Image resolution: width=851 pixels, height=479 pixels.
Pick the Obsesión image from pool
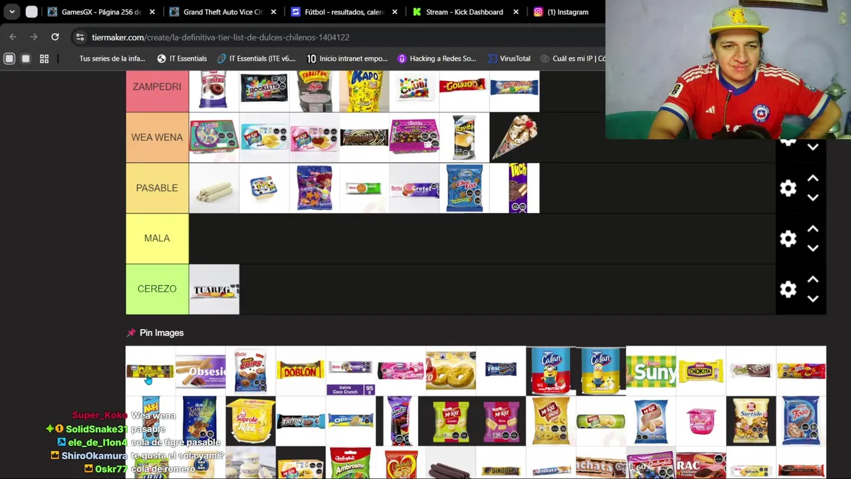(201, 371)
